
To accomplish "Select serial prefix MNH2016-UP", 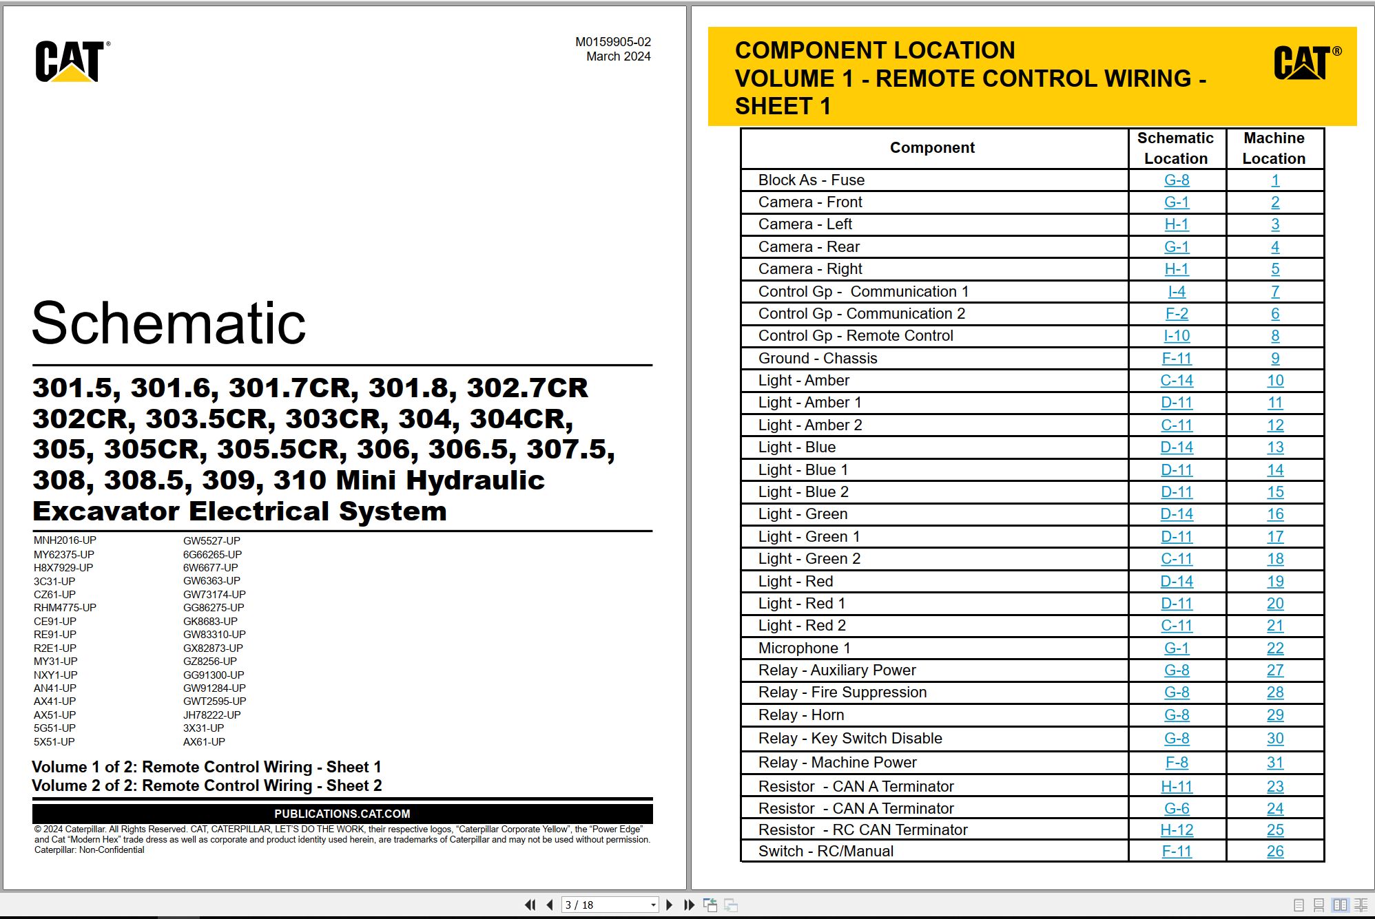I will point(65,540).
